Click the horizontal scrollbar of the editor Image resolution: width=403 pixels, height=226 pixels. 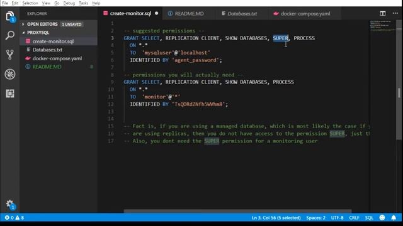pos(238,211)
